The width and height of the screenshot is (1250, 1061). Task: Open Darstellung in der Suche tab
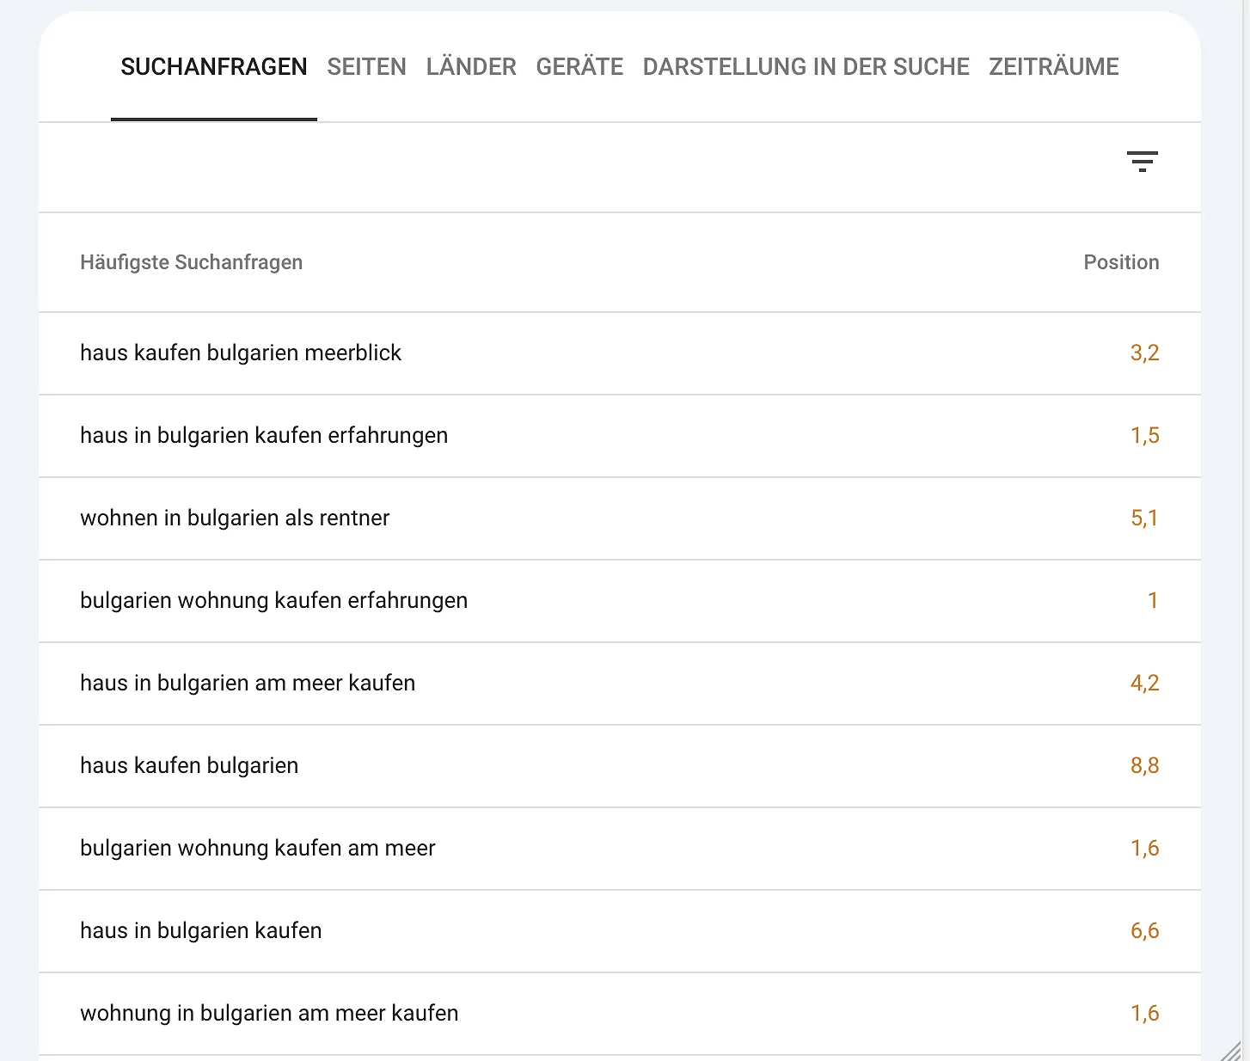pos(806,67)
